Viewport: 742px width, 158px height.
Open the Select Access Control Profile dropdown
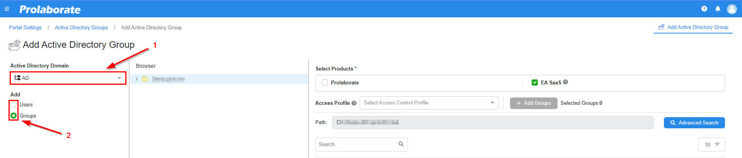pos(429,103)
